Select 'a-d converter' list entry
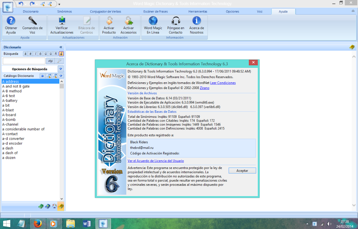This screenshot has height=229, width=358. [x=30, y=139]
